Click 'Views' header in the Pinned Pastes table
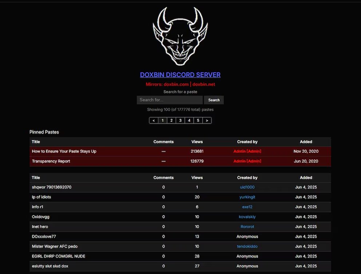This screenshot has height=274, width=361. click(197, 142)
